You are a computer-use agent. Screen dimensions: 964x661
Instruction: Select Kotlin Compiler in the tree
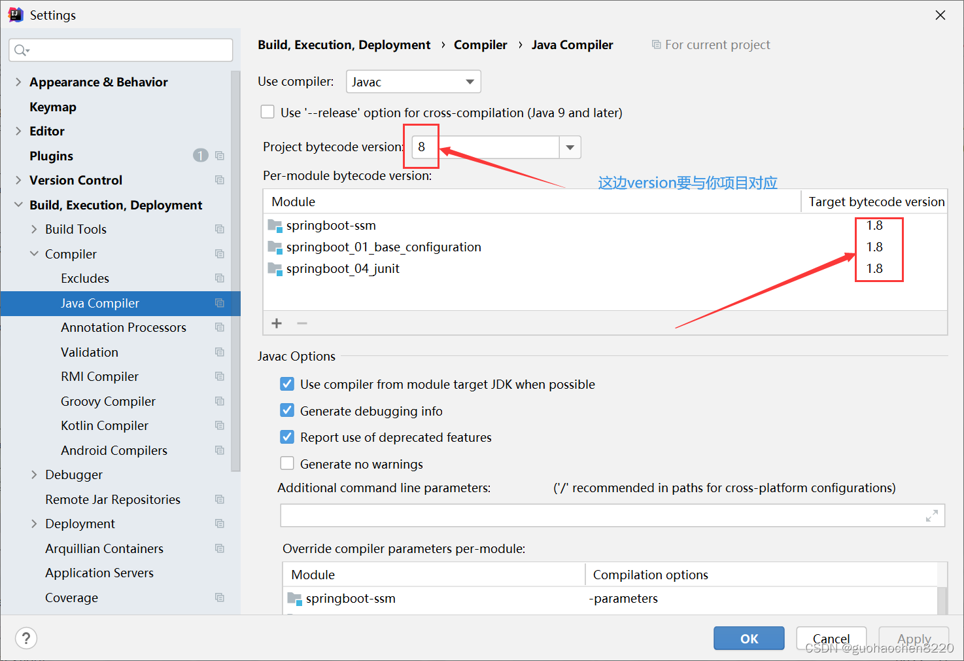pos(105,425)
